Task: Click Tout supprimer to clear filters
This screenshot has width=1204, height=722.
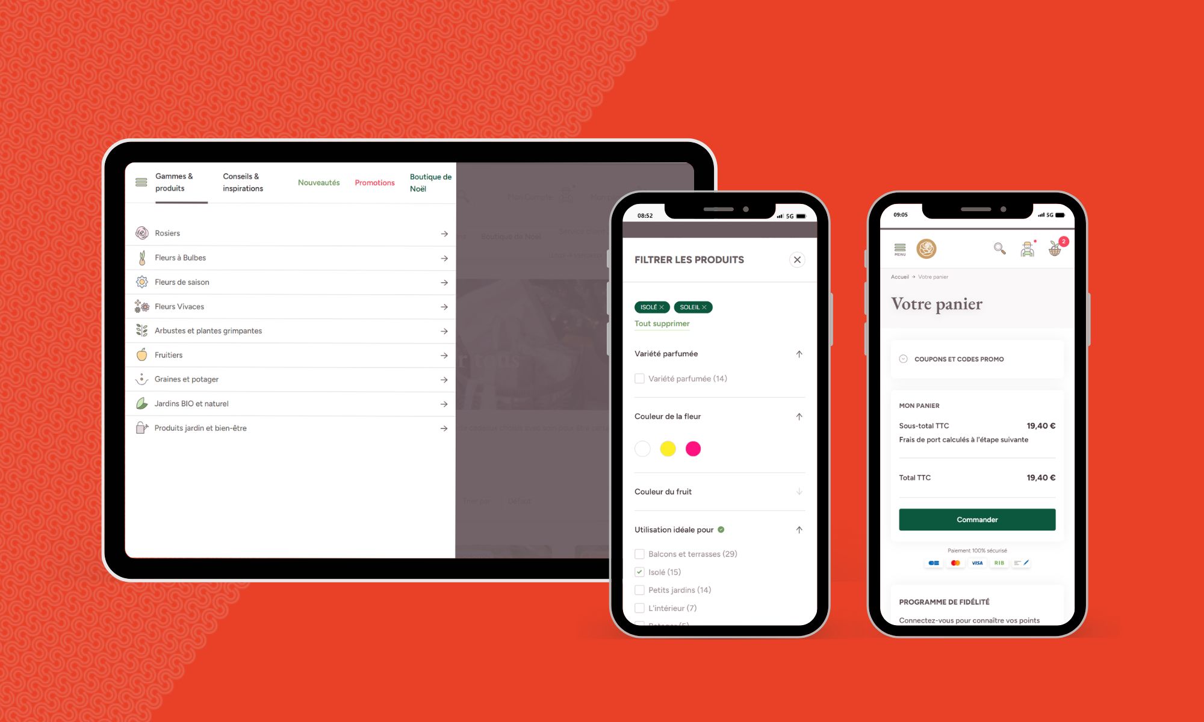Action: [x=662, y=323]
